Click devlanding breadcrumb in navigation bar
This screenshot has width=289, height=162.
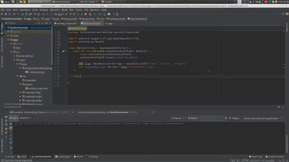tap(87, 19)
